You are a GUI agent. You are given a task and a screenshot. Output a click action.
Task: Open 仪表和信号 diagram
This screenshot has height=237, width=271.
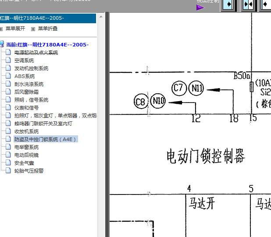click(26, 108)
